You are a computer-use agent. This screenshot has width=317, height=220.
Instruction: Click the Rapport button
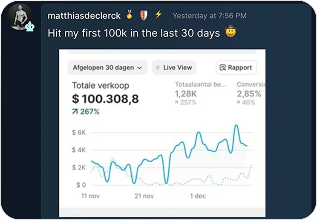tap(236, 68)
